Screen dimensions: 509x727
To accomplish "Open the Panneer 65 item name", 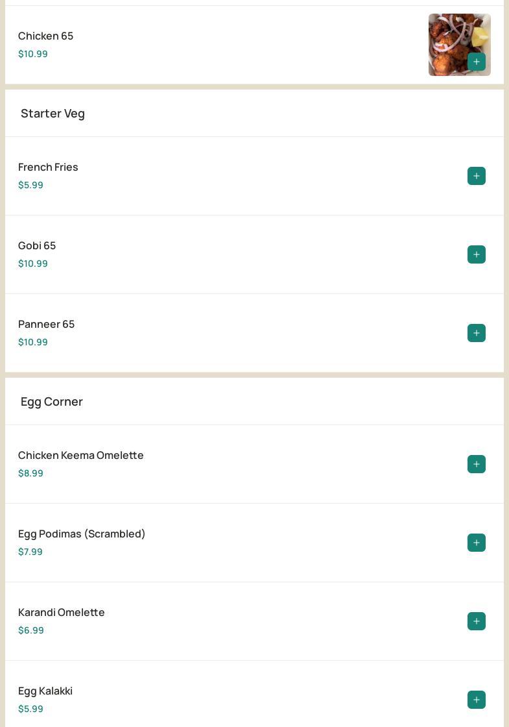I will pyautogui.click(x=46, y=324).
